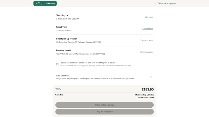
Task: Click the Alex Whitfield personal details line
Action: click(80, 54)
